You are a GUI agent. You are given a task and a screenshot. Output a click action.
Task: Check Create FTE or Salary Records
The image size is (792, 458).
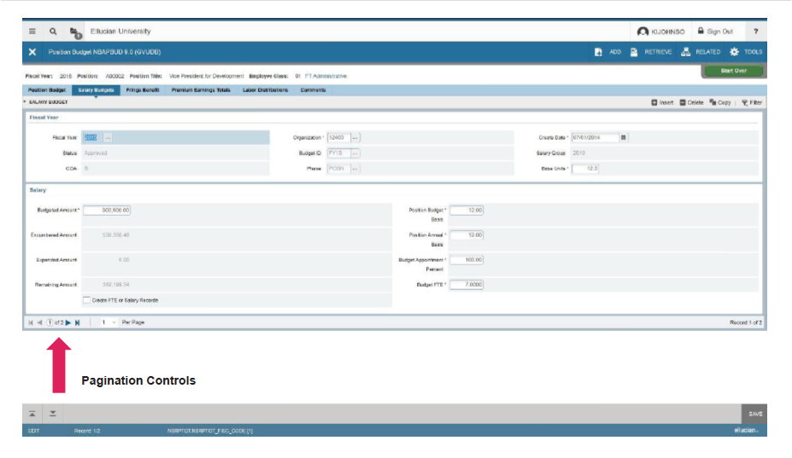point(86,300)
